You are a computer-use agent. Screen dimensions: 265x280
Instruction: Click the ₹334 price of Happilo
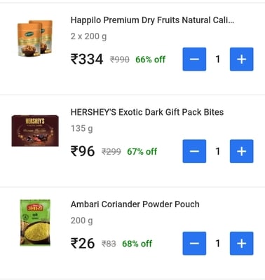coord(87,59)
